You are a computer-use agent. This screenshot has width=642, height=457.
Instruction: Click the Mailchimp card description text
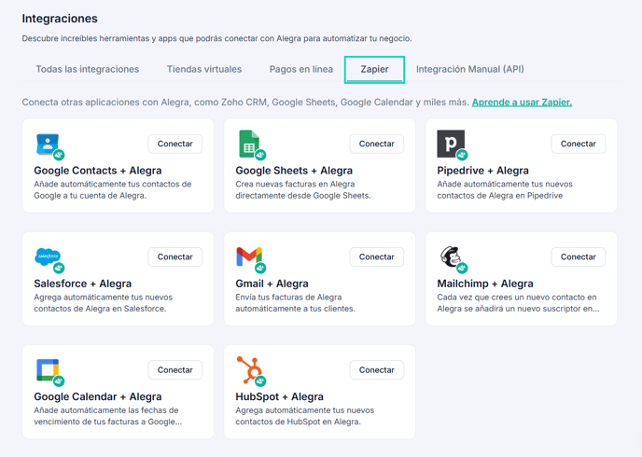[x=518, y=303]
